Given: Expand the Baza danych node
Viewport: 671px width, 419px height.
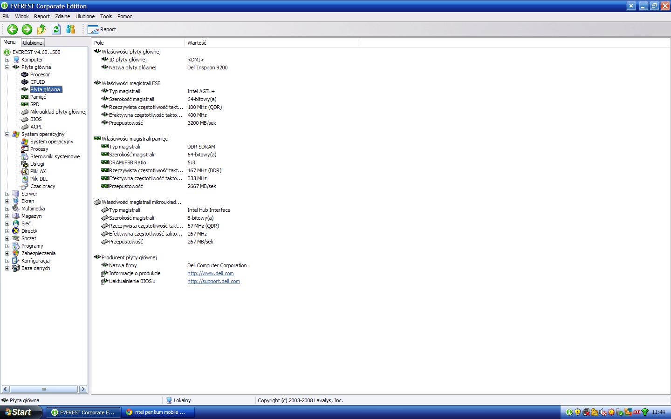Looking at the screenshot, I should coord(7,268).
